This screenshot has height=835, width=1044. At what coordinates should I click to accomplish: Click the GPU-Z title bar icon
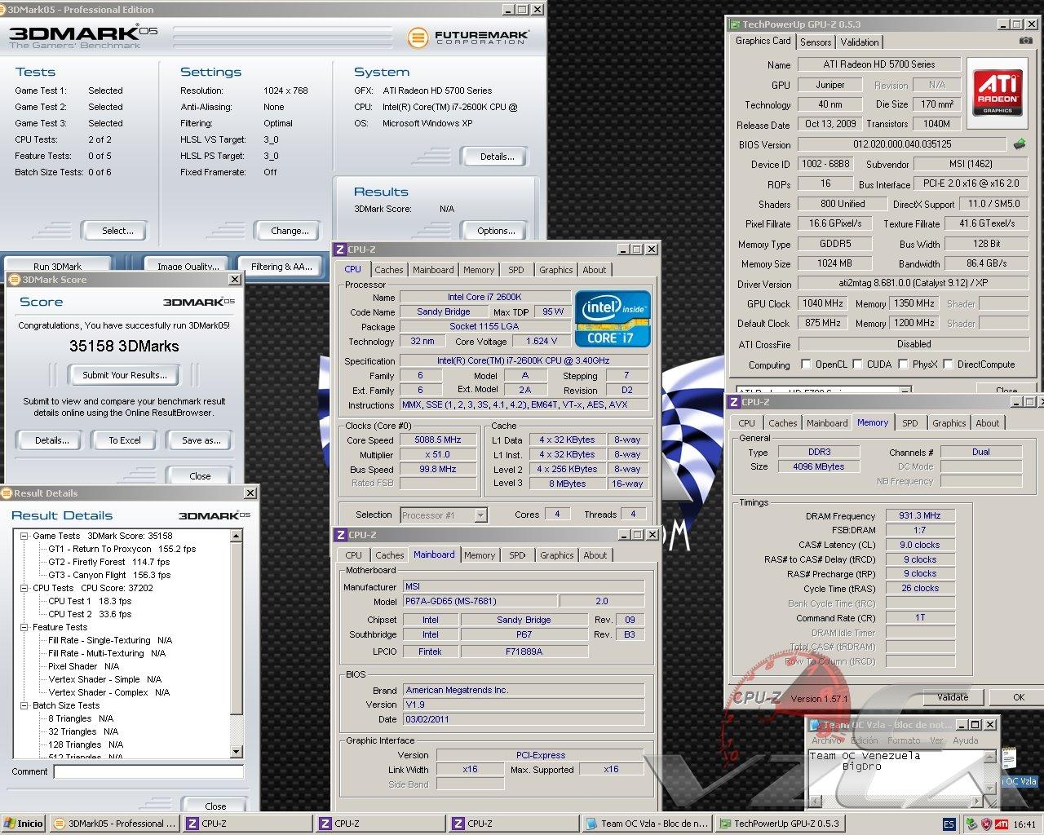coord(735,24)
